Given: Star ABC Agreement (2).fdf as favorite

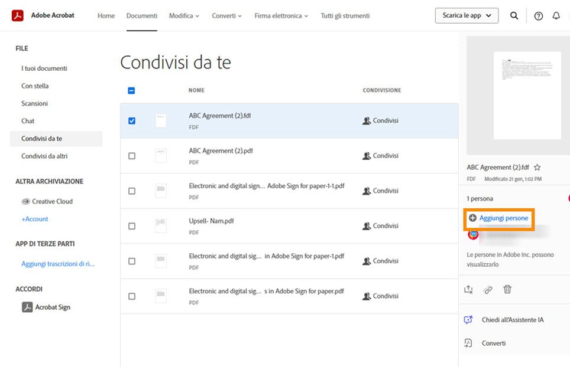Looking at the screenshot, I should (x=537, y=167).
